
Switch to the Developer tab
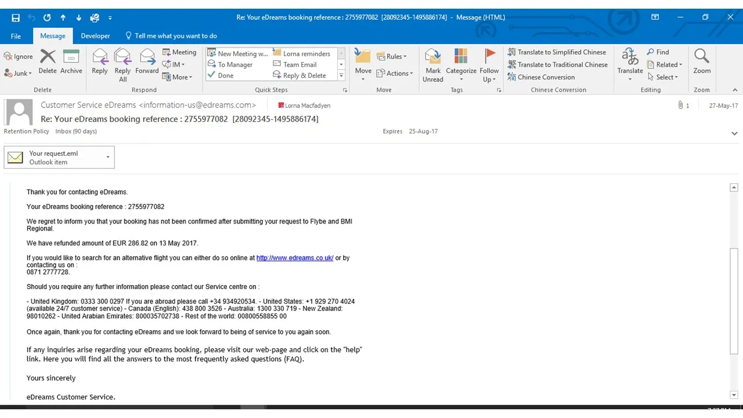(95, 36)
